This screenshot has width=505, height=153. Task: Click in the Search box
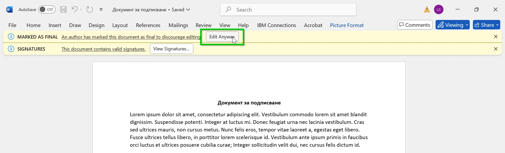[288, 10]
